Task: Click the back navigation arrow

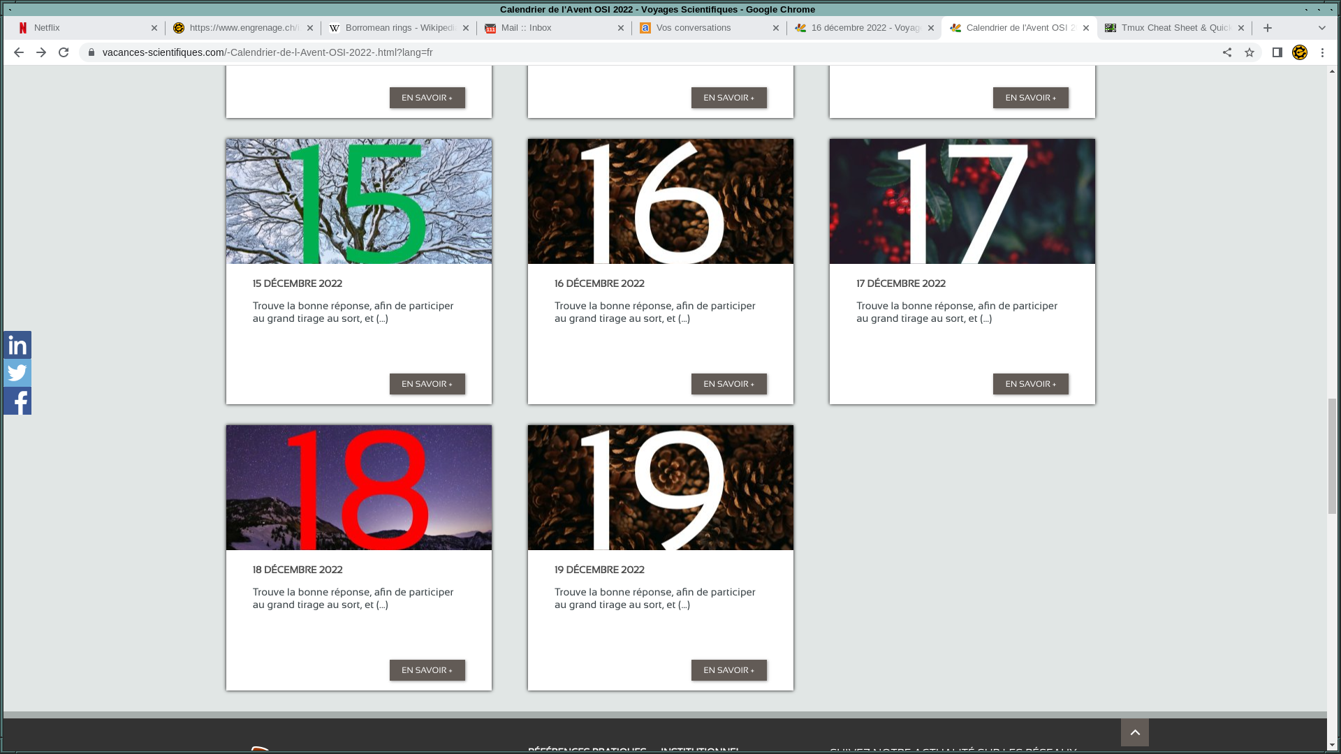Action: (18, 52)
